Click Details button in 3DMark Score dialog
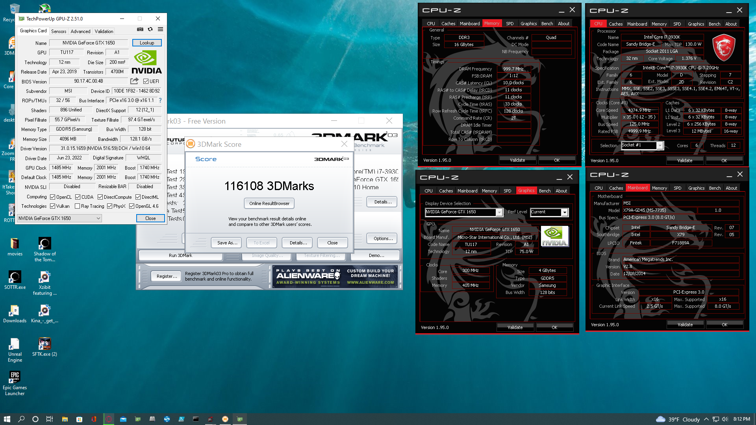The image size is (756, 425). click(x=298, y=243)
